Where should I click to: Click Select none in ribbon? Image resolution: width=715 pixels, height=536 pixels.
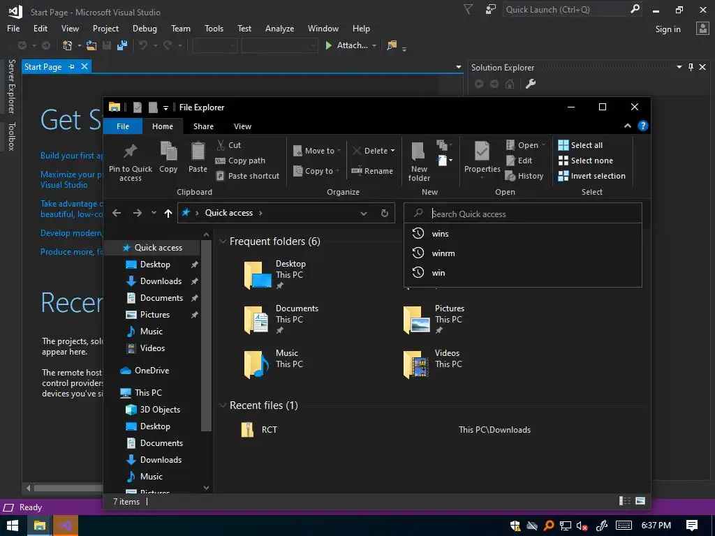[586, 161]
